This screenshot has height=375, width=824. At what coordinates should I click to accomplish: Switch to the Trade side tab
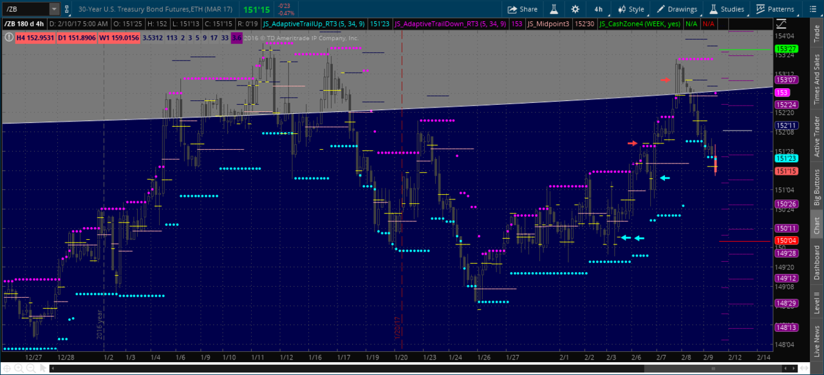[x=816, y=35]
